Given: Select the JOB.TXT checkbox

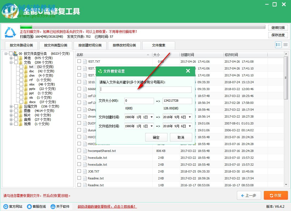Looking at the screenshot, I should click(x=80, y=171).
